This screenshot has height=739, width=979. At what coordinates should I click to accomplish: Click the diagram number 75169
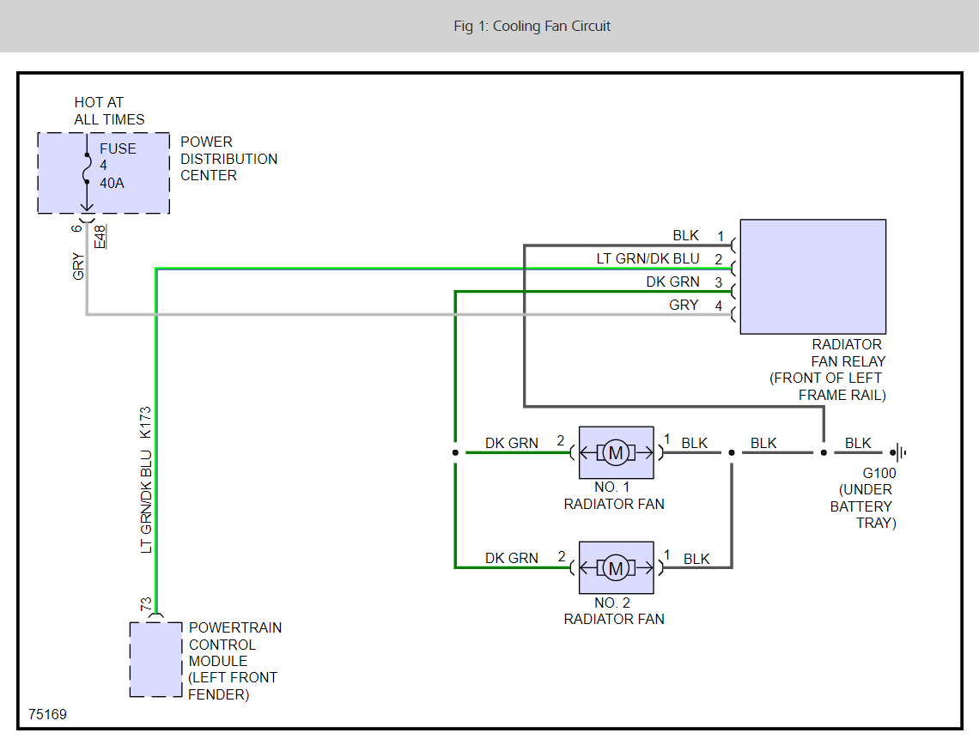coord(47,714)
